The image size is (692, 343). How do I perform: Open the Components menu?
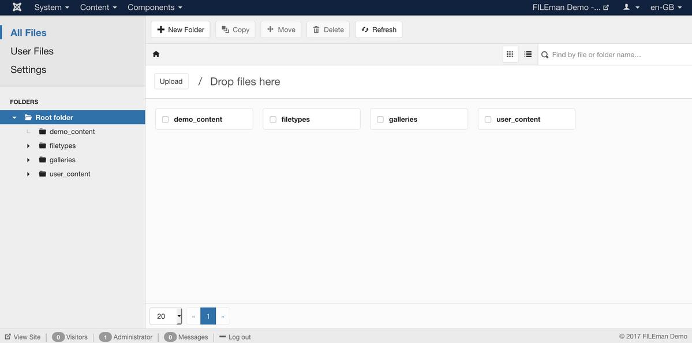tap(151, 8)
